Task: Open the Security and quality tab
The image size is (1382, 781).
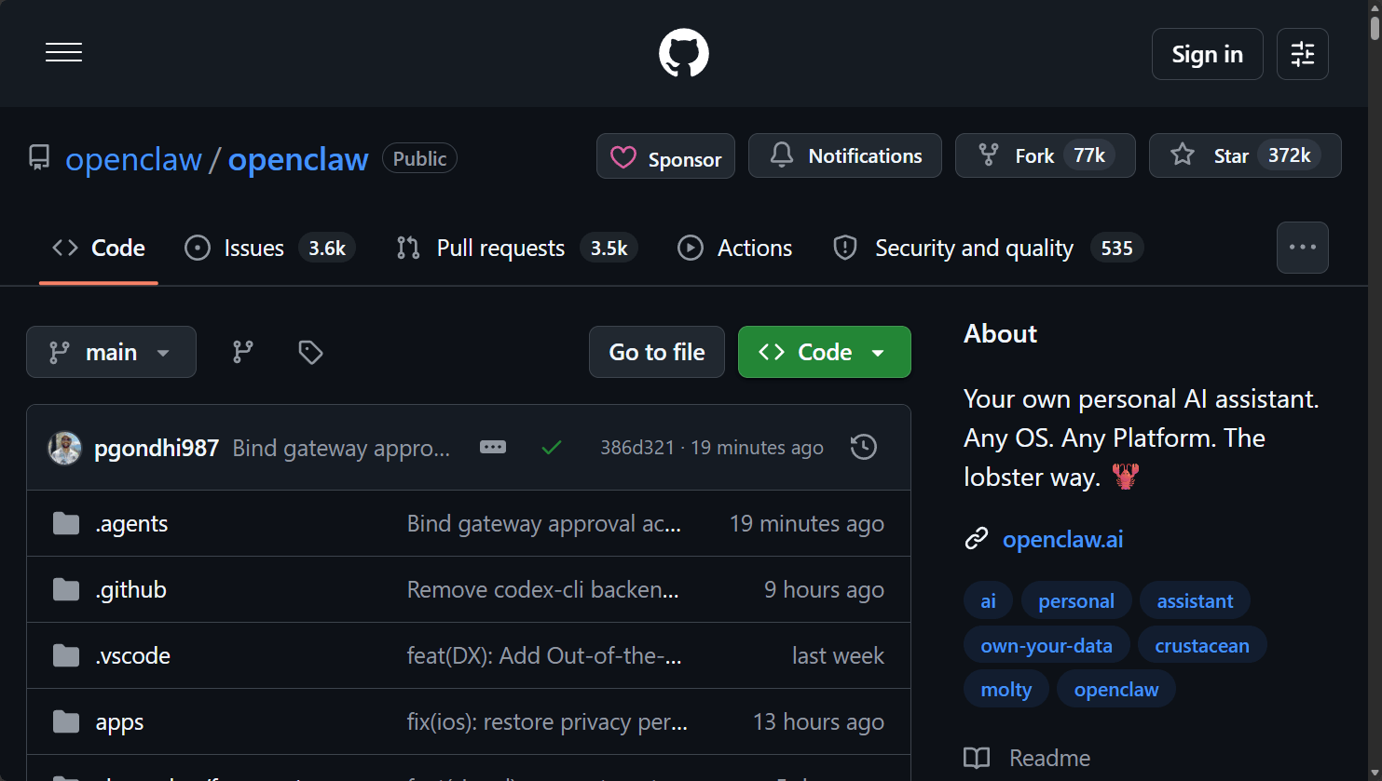Action: [x=988, y=248]
